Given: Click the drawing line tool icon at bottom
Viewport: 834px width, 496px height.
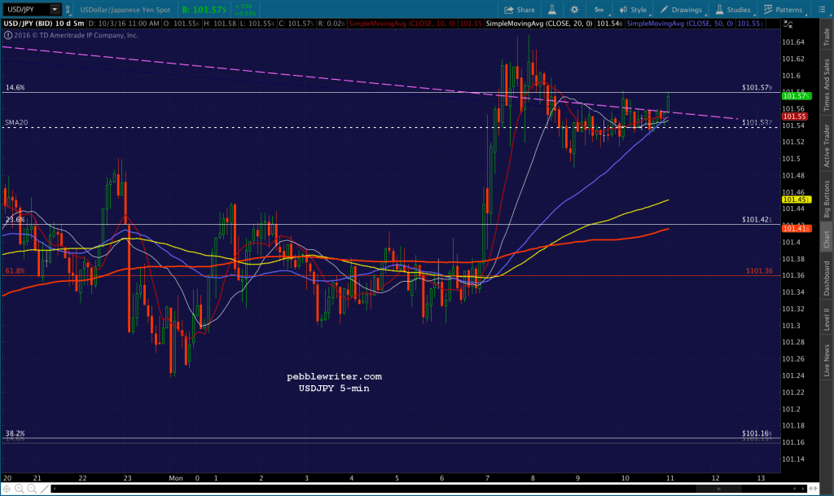Looking at the screenshot, I should point(44,488).
